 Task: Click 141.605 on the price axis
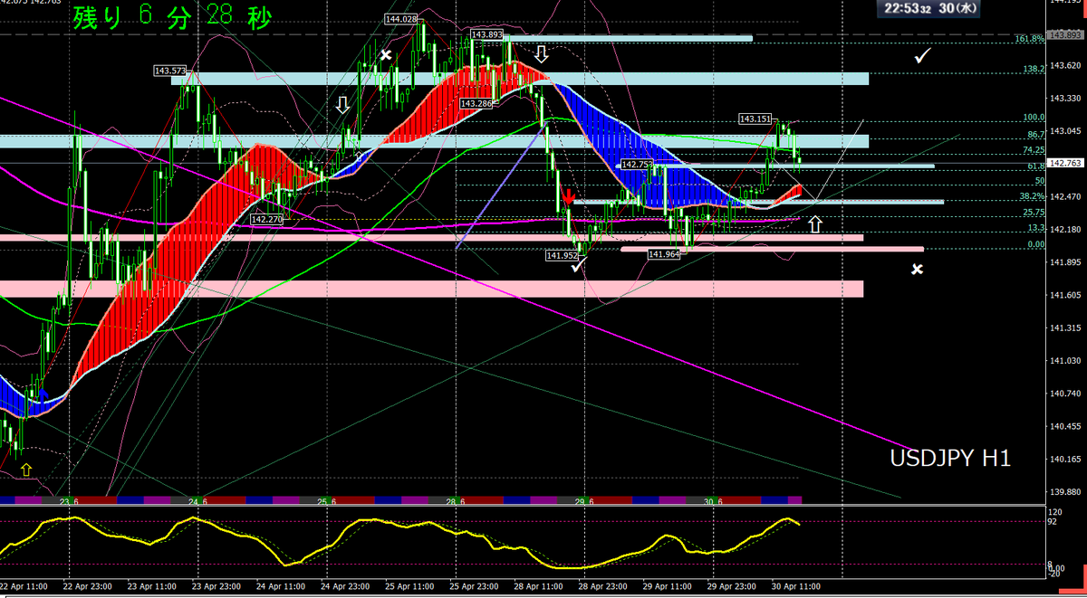(1067, 296)
